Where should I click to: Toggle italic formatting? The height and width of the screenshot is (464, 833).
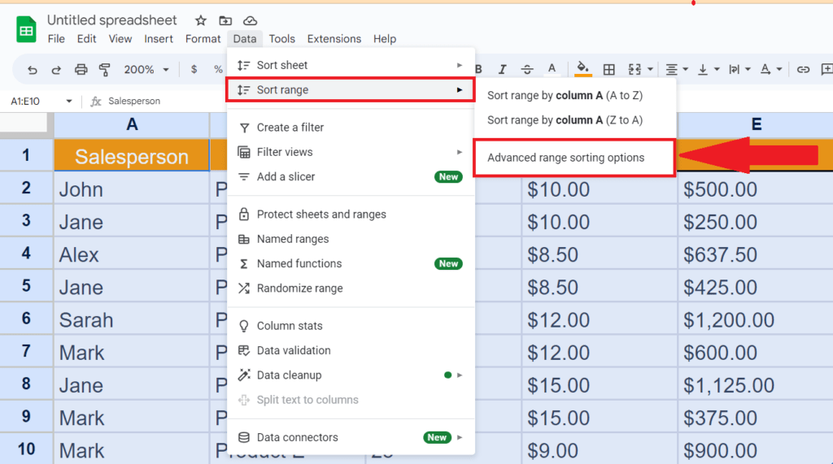[502, 69]
